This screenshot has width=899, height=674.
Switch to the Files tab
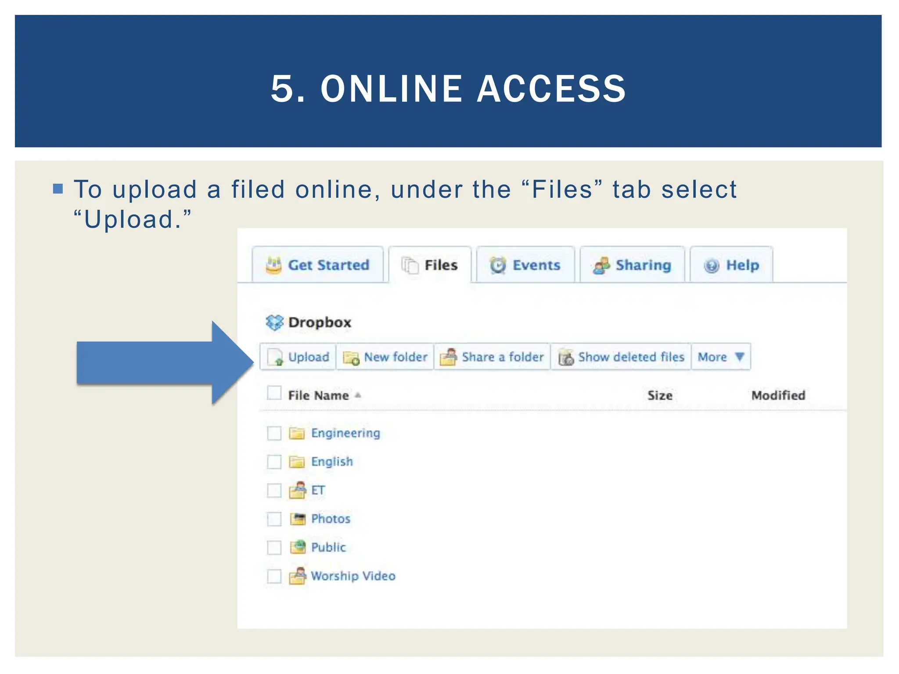[x=430, y=265]
